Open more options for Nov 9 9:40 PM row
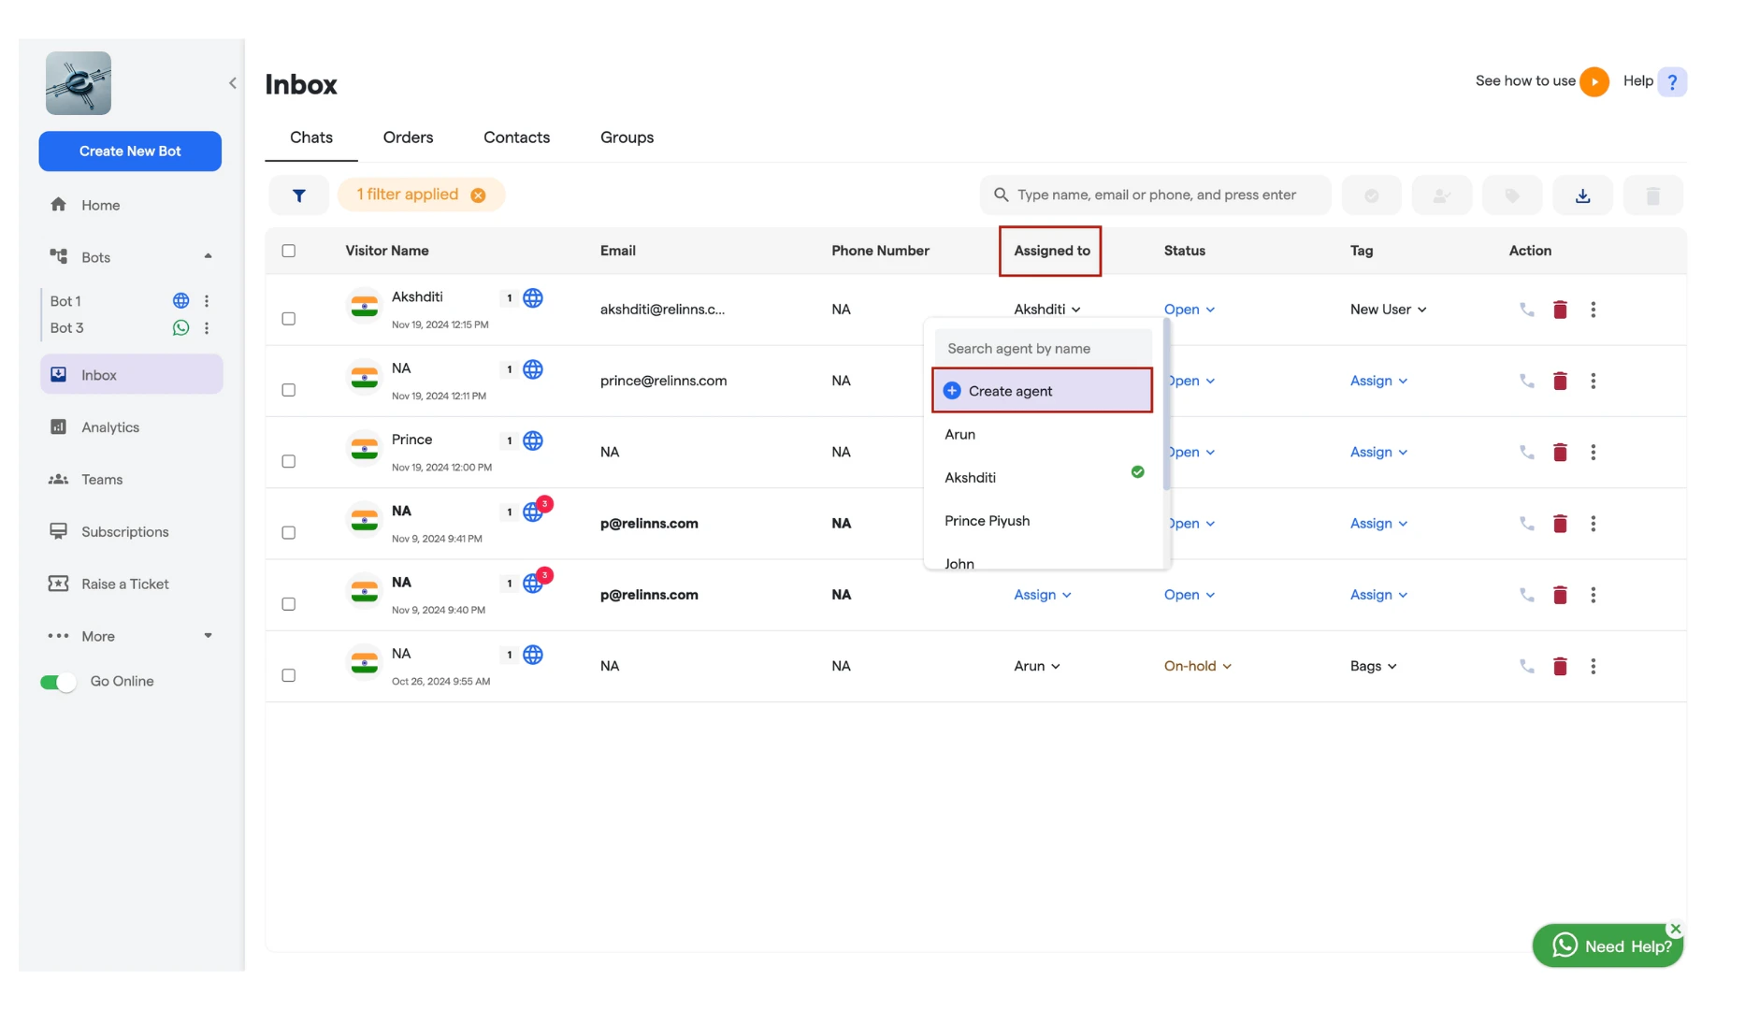The width and height of the screenshot is (1745, 1010). pyautogui.click(x=1594, y=595)
